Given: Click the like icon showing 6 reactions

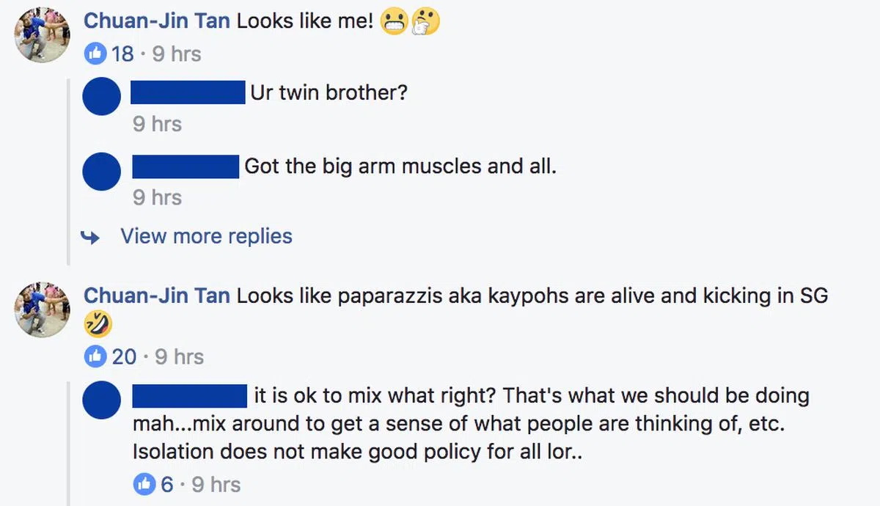Looking at the screenshot, I should [144, 484].
